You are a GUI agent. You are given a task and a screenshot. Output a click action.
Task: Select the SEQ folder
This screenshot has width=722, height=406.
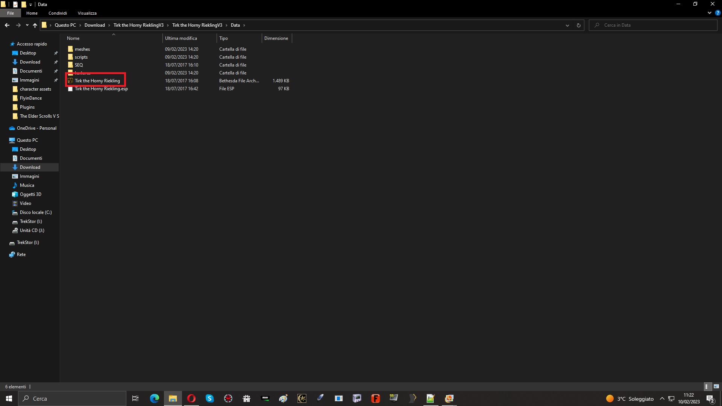pyautogui.click(x=79, y=65)
